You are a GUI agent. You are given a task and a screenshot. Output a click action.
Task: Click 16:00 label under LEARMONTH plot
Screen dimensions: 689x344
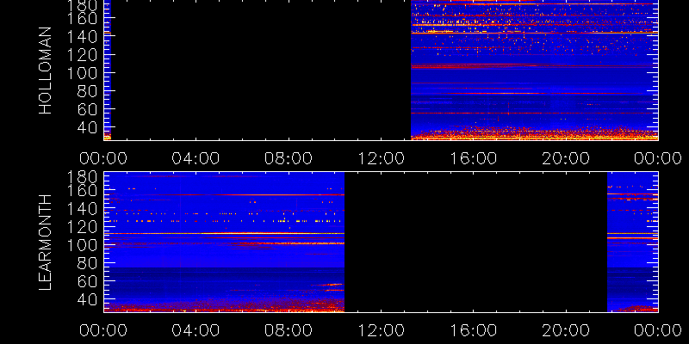473,330
